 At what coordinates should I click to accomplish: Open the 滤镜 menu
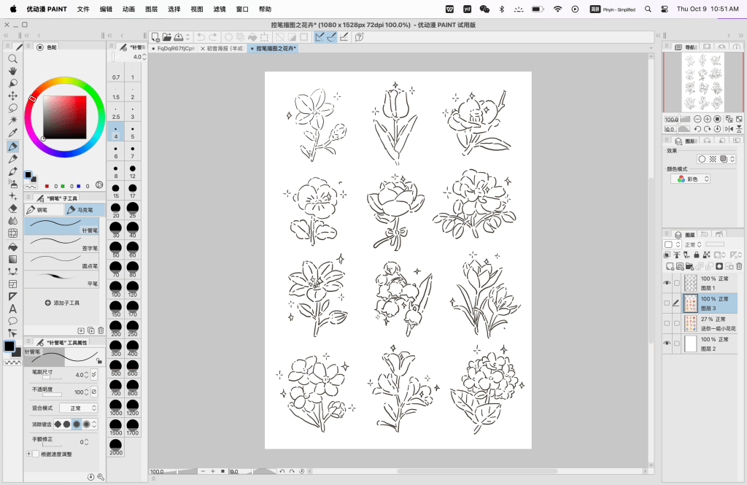tap(219, 9)
